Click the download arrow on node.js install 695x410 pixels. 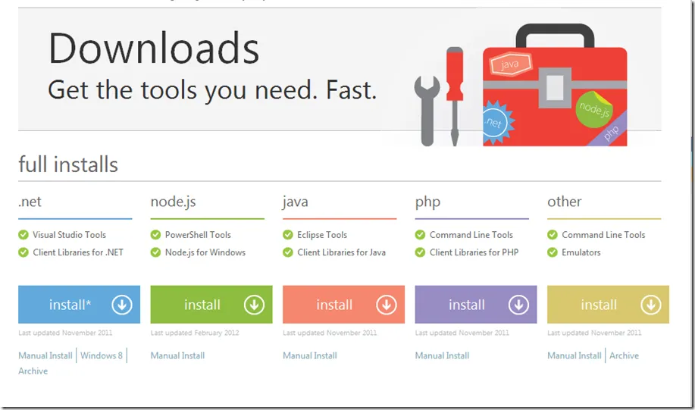click(254, 305)
